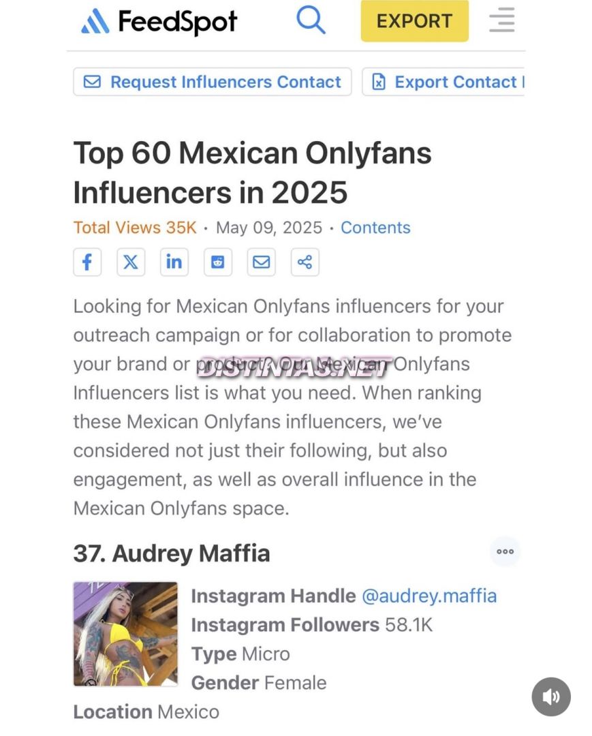This screenshot has width=592, height=736.
Task: Share article on Reddit
Action: point(218,262)
